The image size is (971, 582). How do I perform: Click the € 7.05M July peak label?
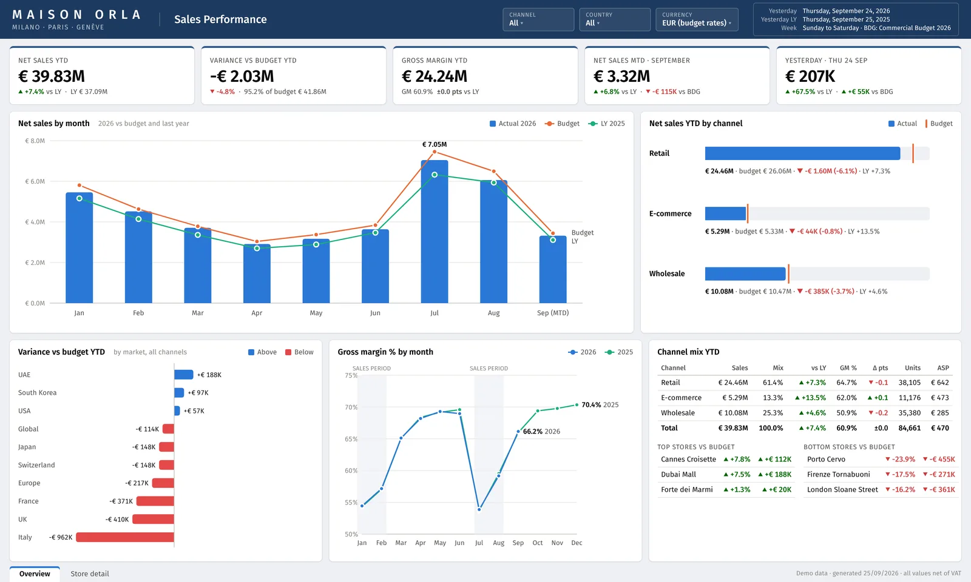pyautogui.click(x=435, y=144)
